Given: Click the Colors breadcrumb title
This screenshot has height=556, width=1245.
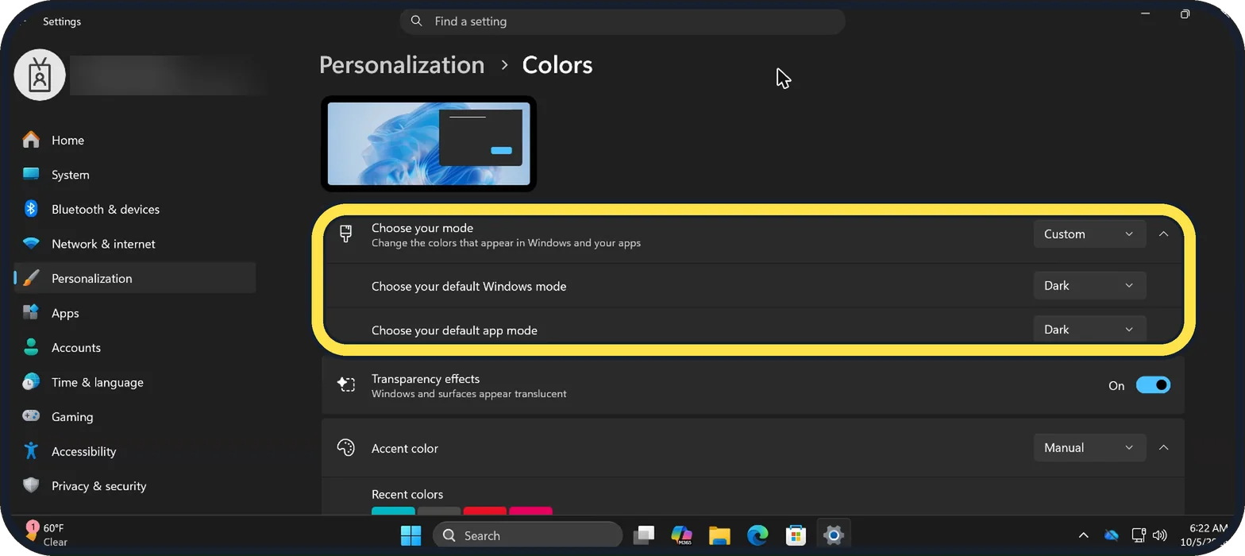Looking at the screenshot, I should pos(557,65).
